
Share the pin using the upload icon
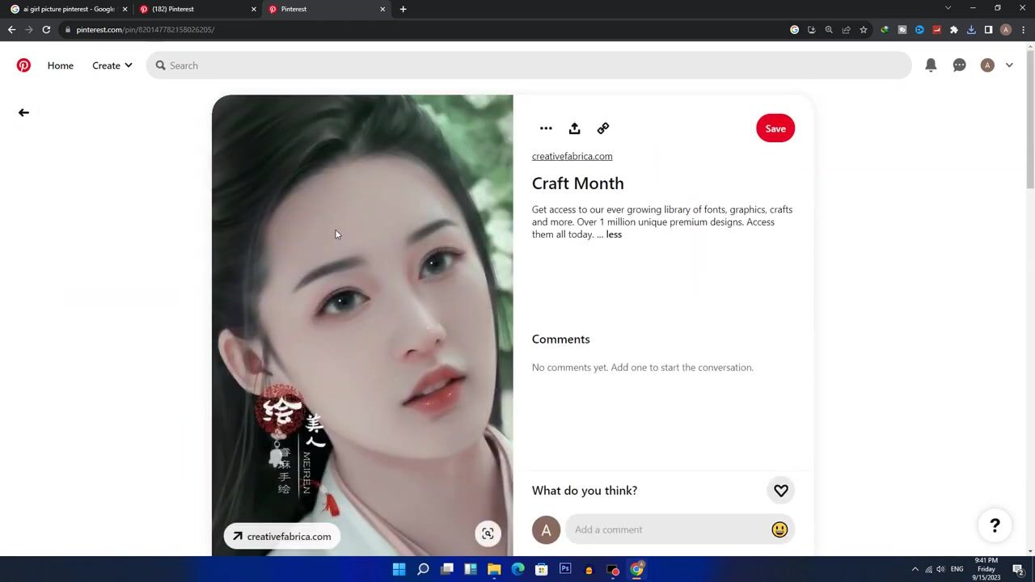574,129
